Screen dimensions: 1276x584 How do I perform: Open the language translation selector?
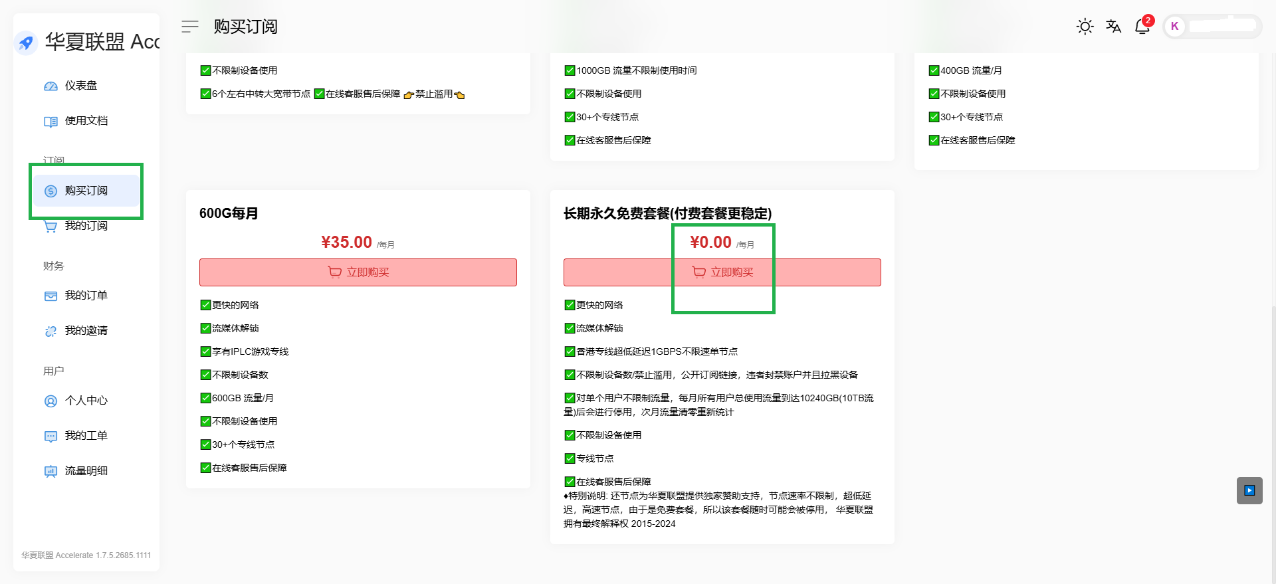click(1113, 27)
